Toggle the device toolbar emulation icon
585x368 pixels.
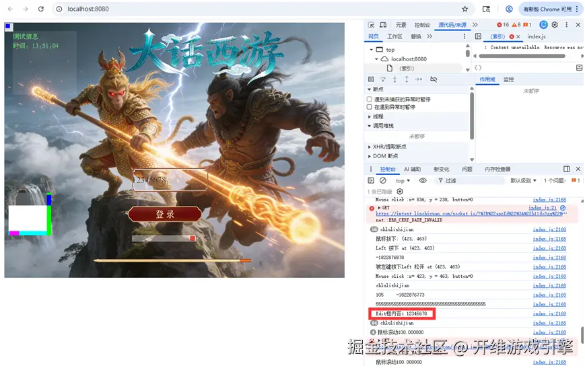[x=383, y=25]
